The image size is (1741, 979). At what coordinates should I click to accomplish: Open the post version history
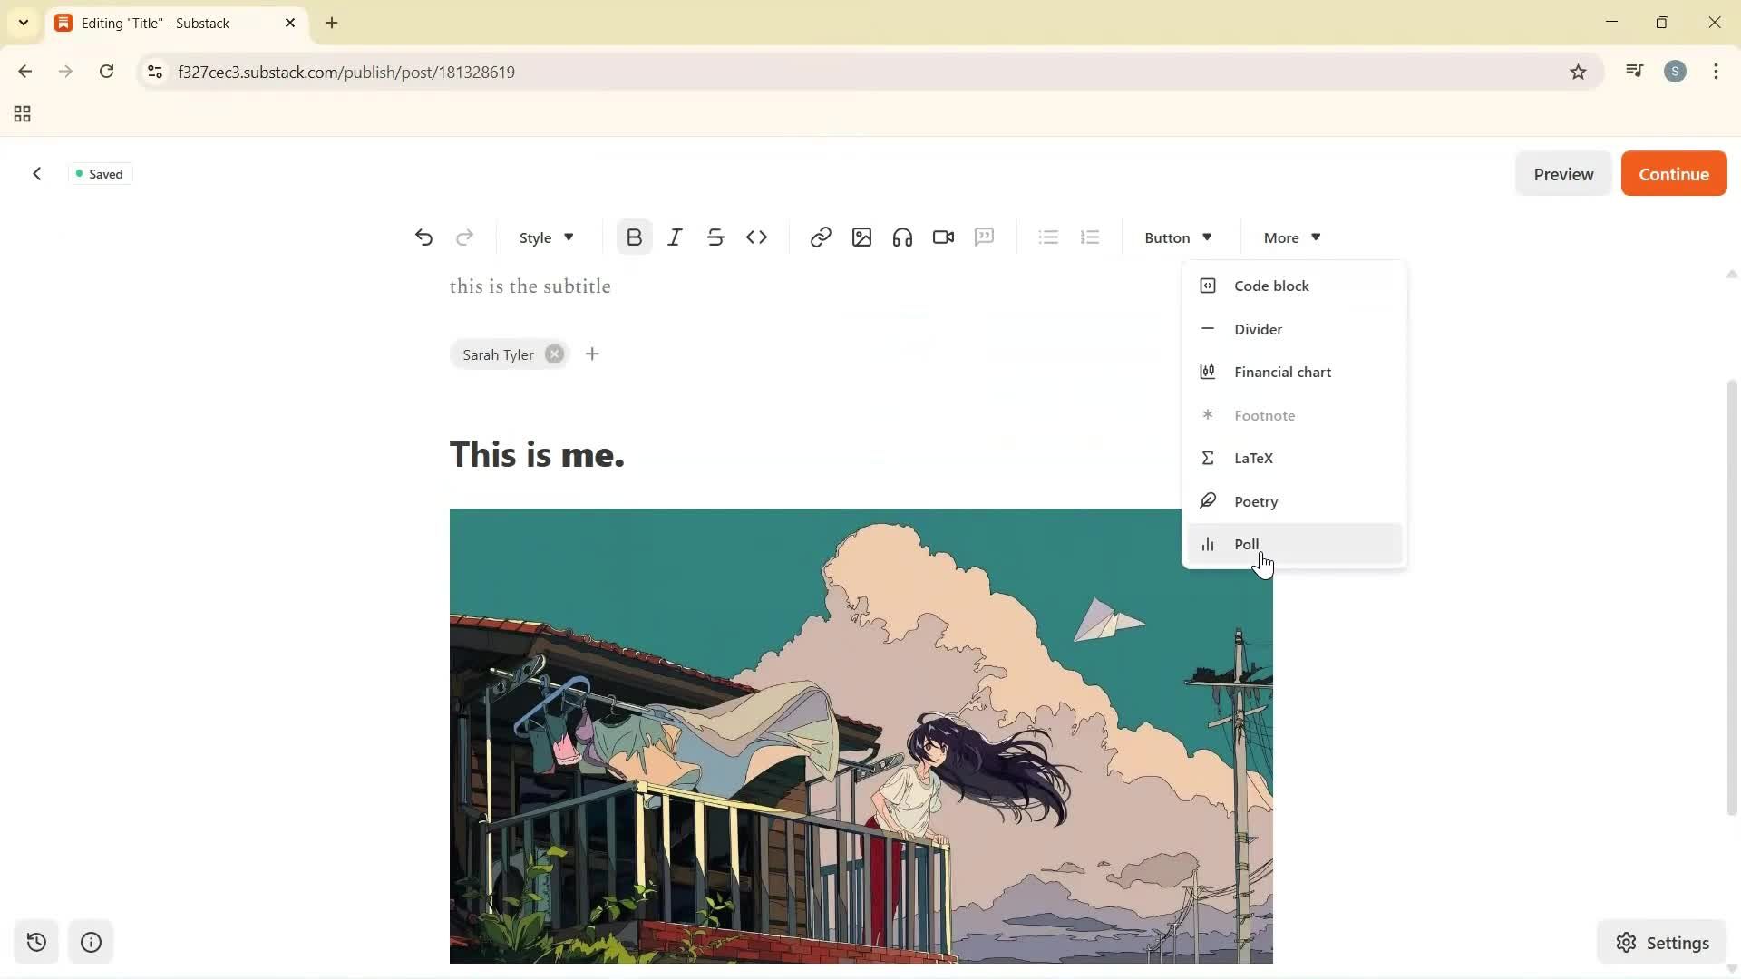[35, 942]
